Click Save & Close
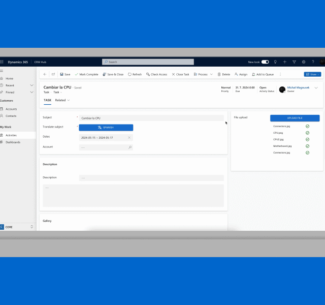The image size is (325, 305). coord(113,74)
